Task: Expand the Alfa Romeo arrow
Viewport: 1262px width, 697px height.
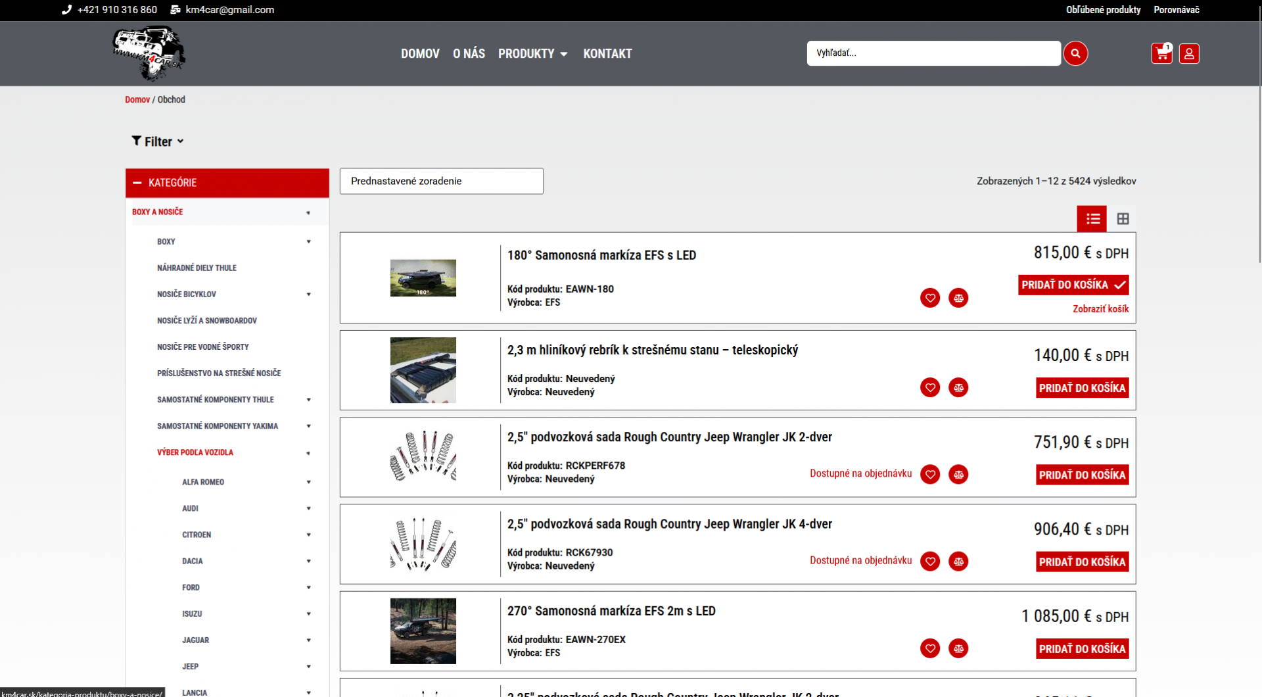Action: pyautogui.click(x=308, y=482)
